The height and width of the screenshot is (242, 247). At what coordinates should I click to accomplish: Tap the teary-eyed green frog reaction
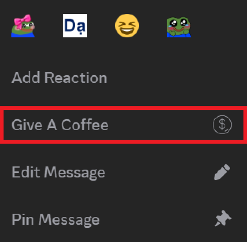coord(179,27)
